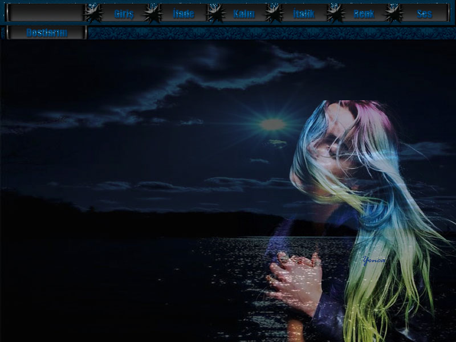Open the İfade emoticon menu
The width and height of the screenshot is (456, 342).
coord(183,14)
